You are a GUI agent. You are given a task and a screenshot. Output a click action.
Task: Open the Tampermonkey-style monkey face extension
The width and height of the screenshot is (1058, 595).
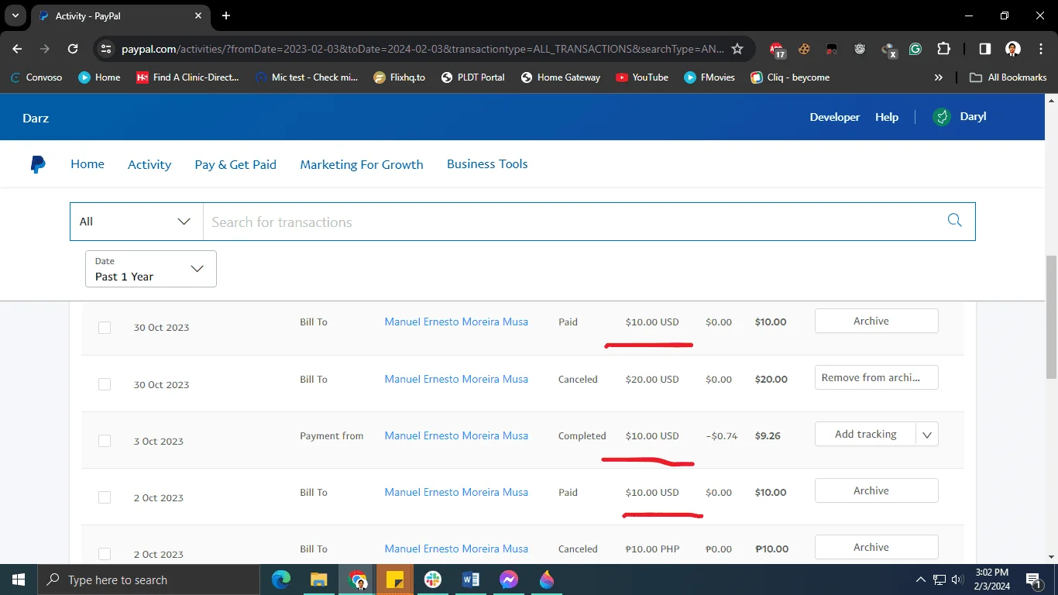pyautogui.click(x=860, y=49)
